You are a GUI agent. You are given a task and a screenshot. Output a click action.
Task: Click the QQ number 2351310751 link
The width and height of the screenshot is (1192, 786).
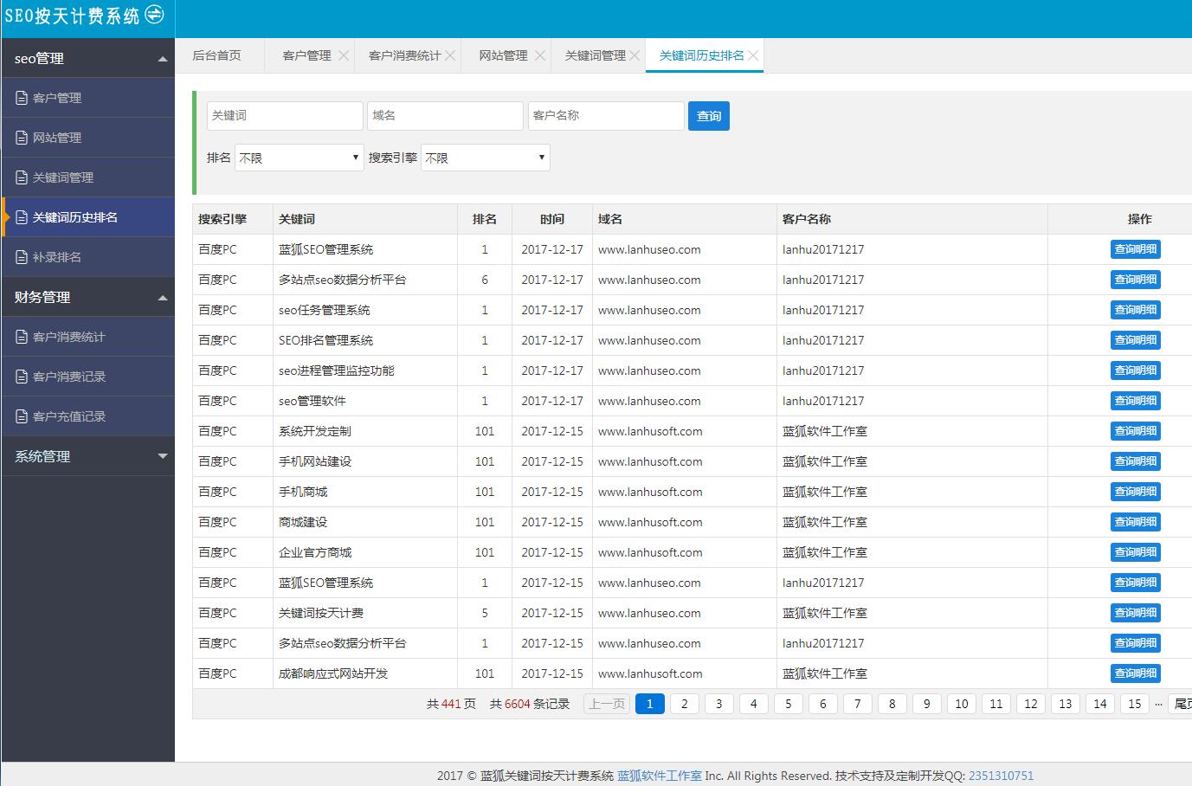pyautogui.click(x=1001, y=776)
